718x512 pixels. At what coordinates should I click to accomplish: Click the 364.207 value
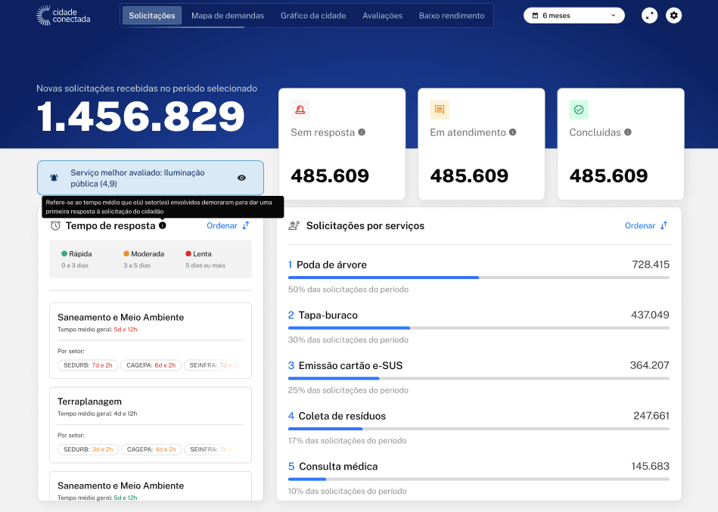coord(649,365)
